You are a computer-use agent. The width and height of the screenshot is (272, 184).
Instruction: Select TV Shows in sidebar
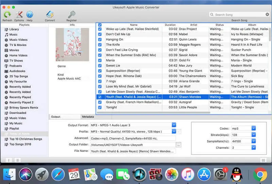click(16, 61)
